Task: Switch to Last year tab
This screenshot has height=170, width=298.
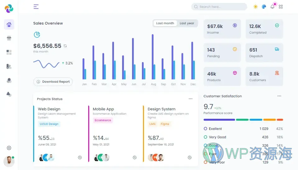Action: 187,23
